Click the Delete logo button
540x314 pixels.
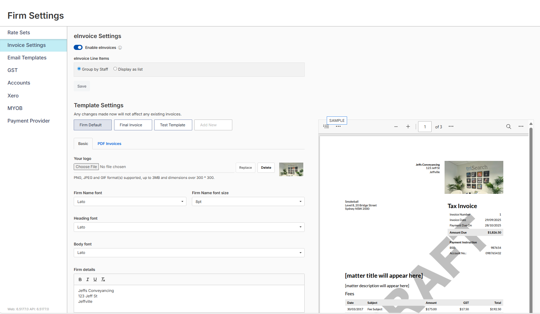pos(266,168)
